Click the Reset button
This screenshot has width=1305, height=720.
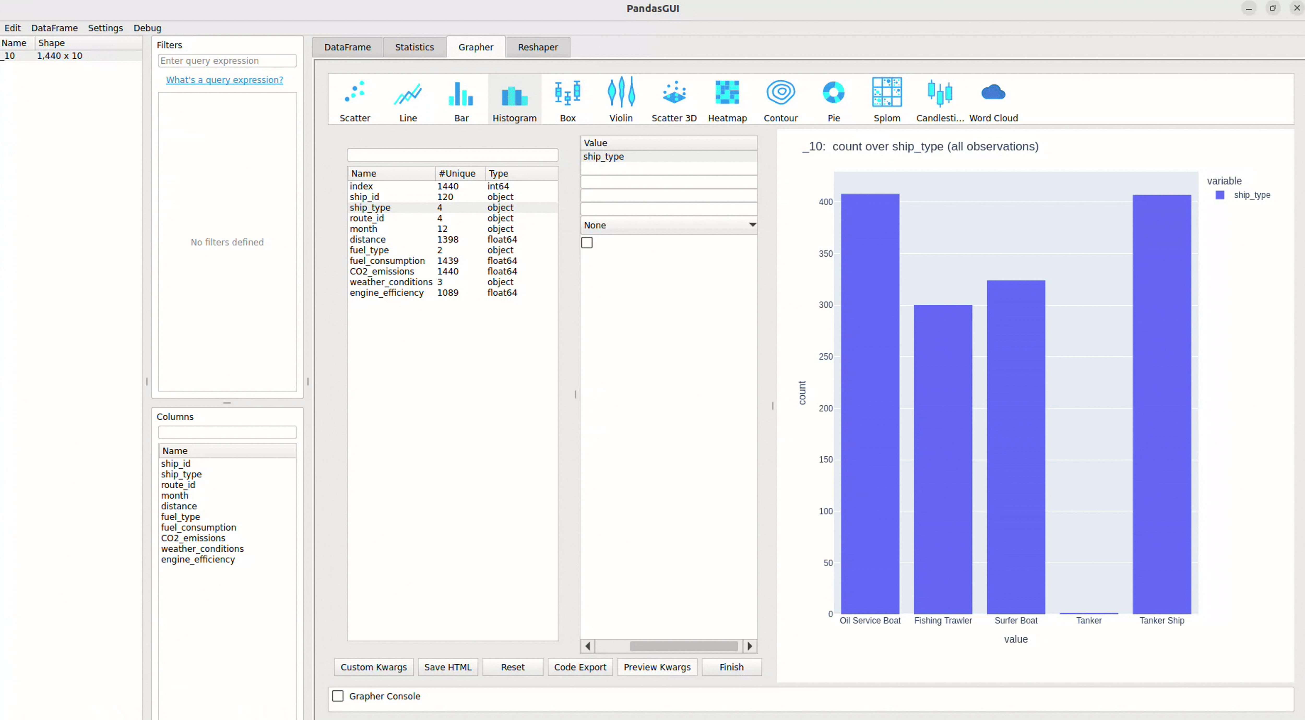tap(513, 667)
